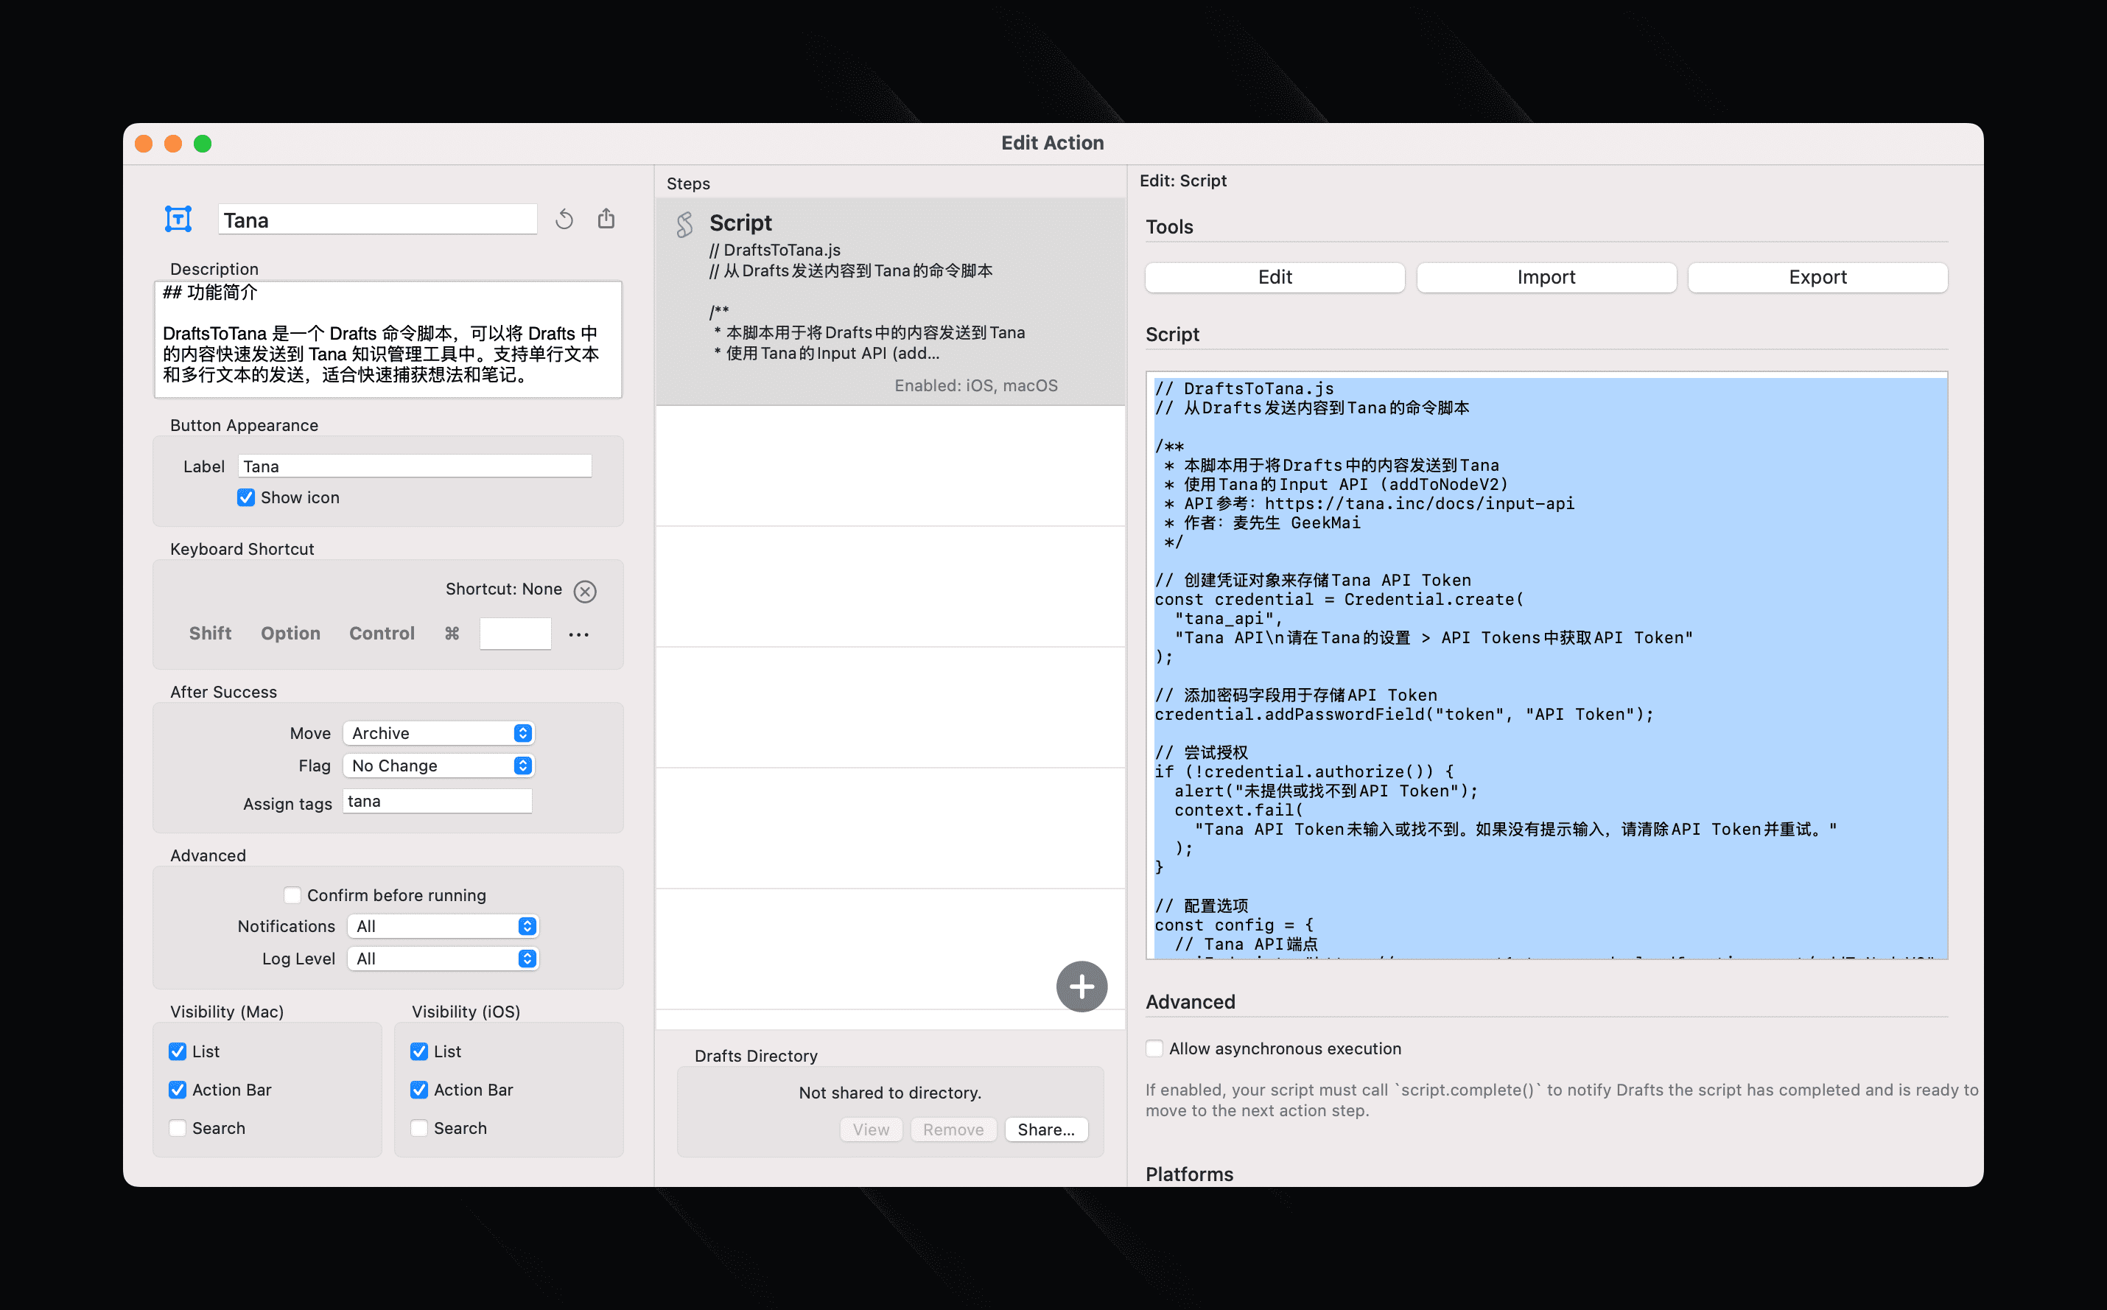Toggle the Shift modifier
Viewport: 2107px width, 1310px height.
pyautogui.click(x=211, y=634)
